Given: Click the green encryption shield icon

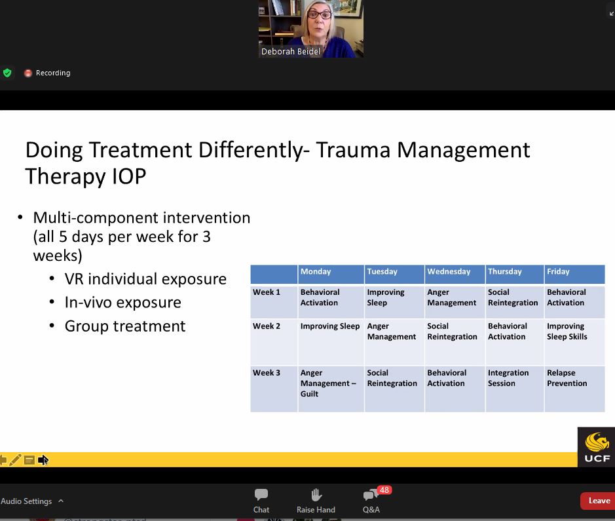Looking at the screenshot, I should click(x=7, y=73).
